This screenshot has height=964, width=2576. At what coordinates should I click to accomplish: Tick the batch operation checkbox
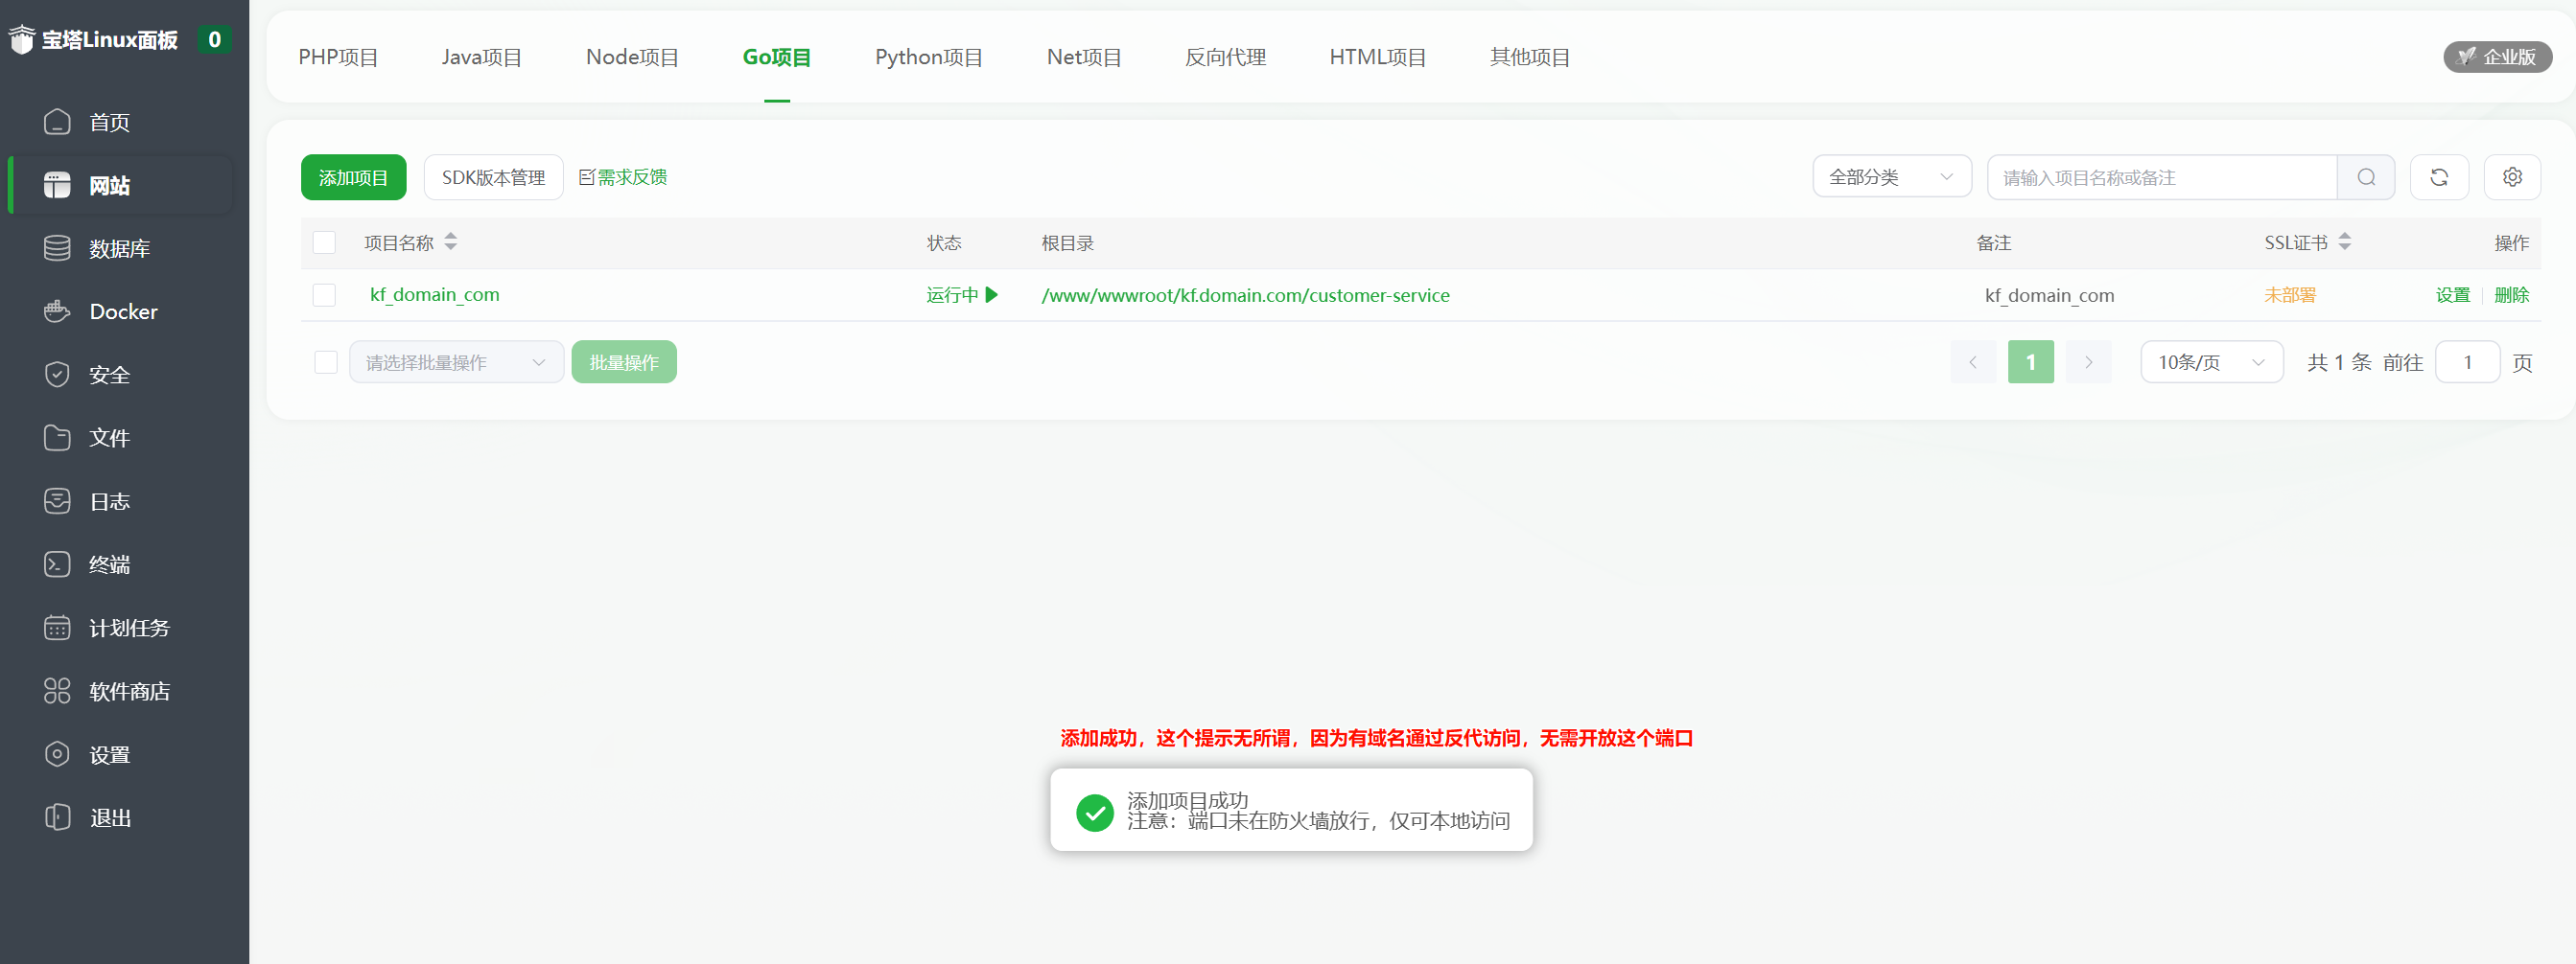[x=326, y=362]
